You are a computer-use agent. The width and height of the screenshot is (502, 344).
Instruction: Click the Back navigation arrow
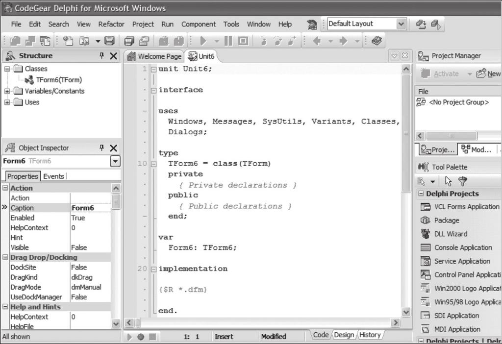click(x=317, y=41)
